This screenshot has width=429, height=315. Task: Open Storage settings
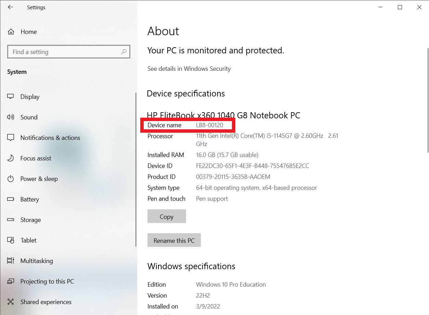30,220
